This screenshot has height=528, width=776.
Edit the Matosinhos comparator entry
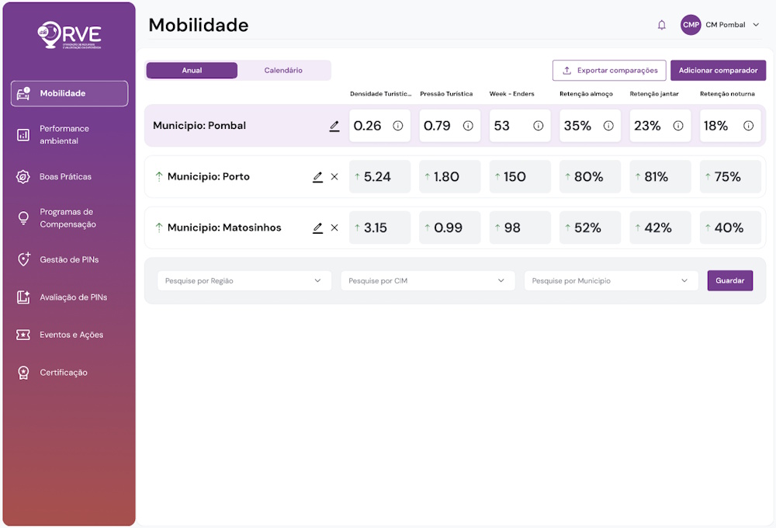(x=317, y=228)
